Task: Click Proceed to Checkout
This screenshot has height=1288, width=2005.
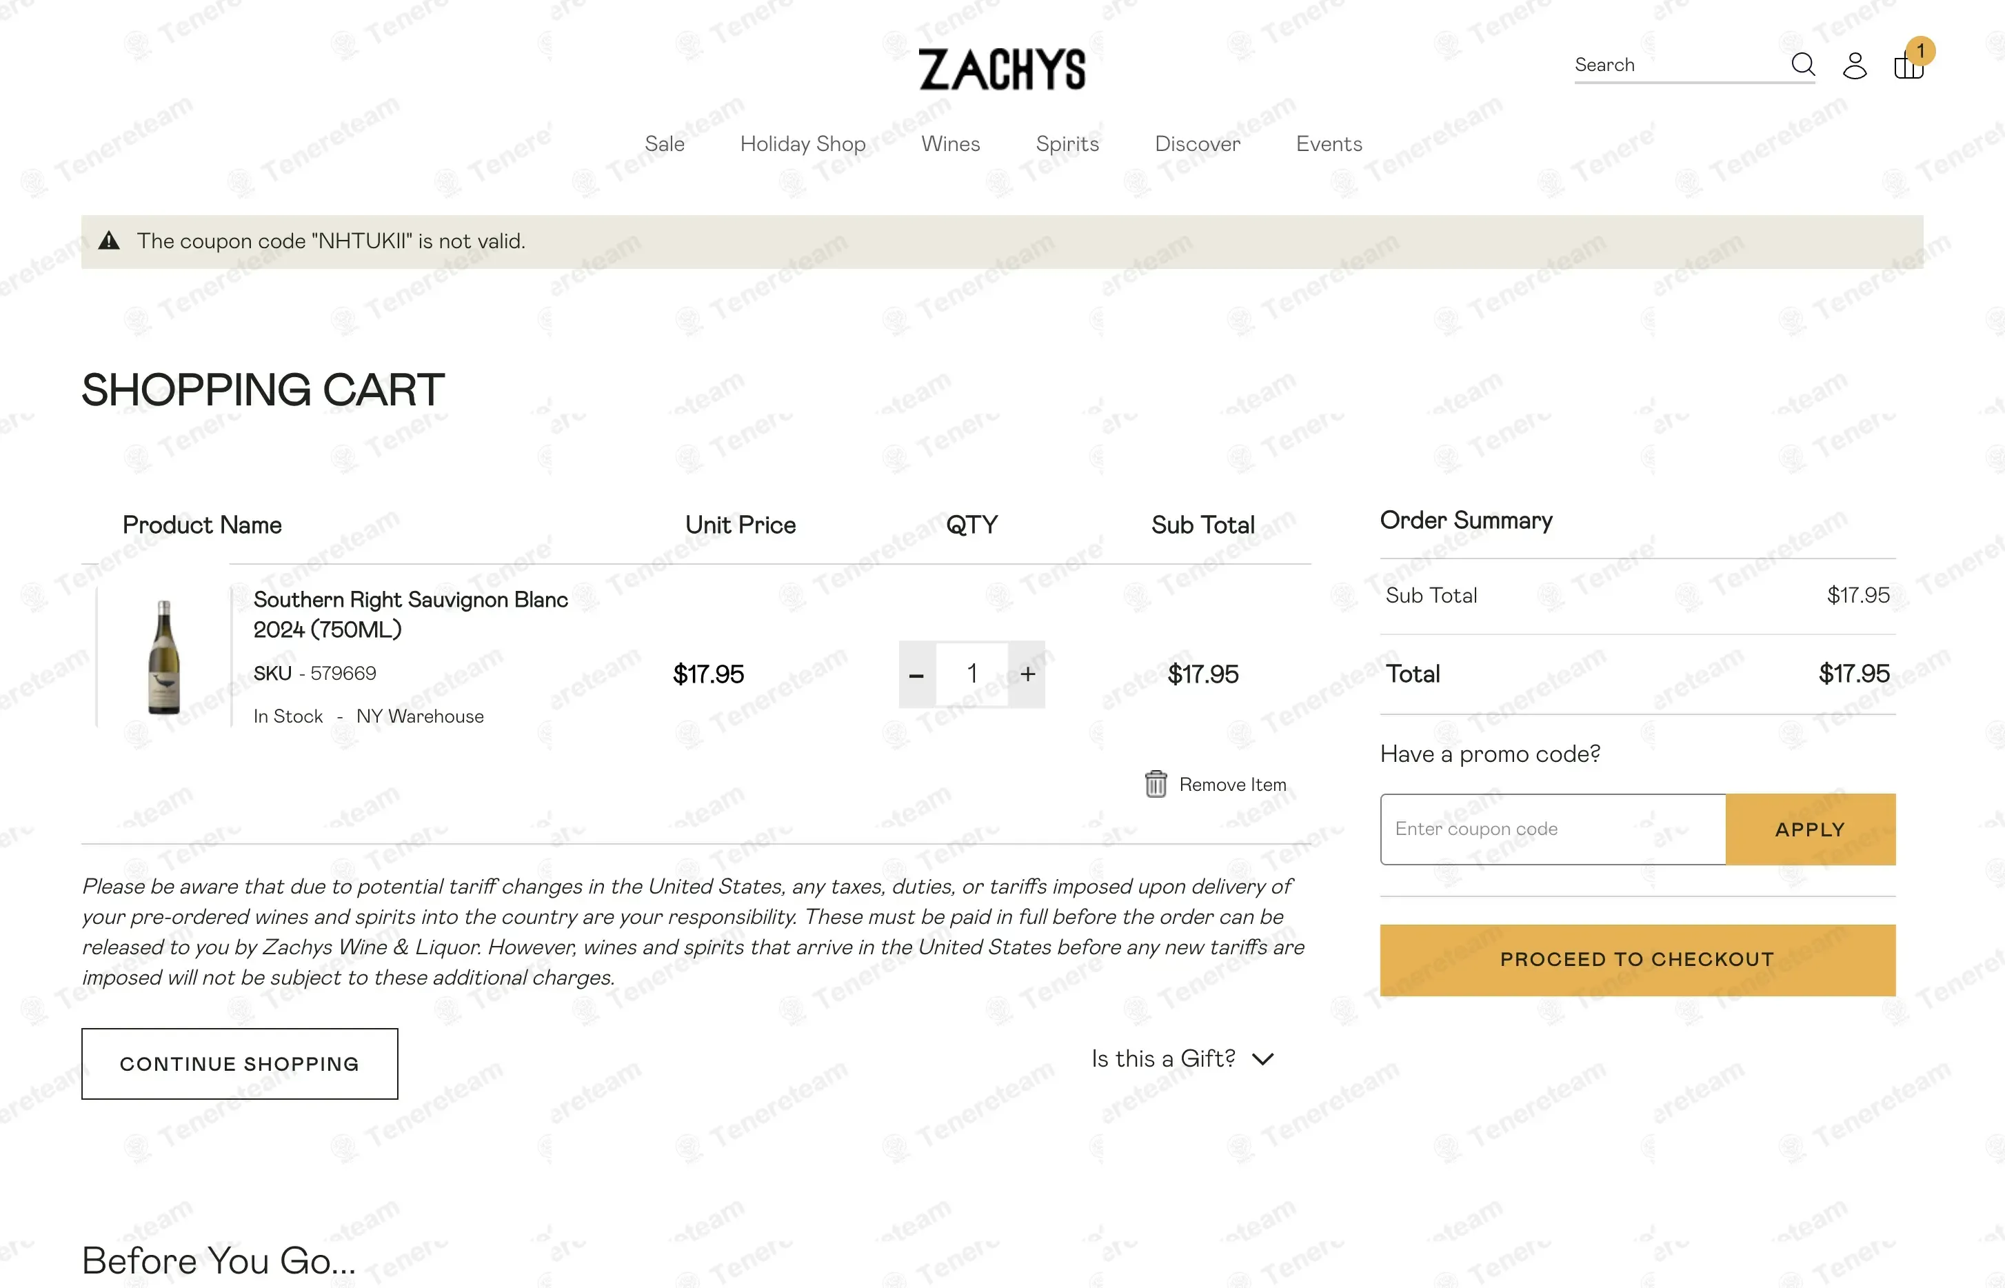Action: pyautogui.click(x=1636, y=959)
